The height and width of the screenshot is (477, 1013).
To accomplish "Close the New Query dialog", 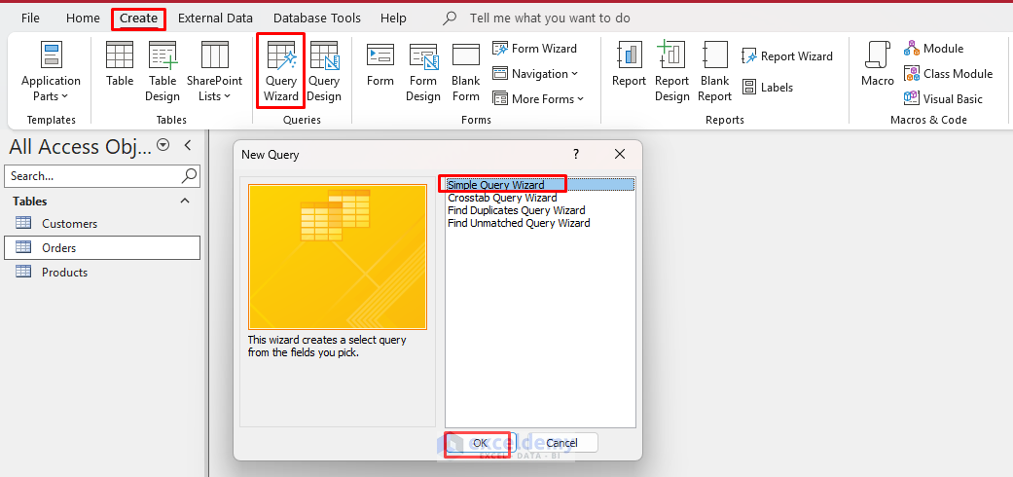I will click(x=620, y=155).
